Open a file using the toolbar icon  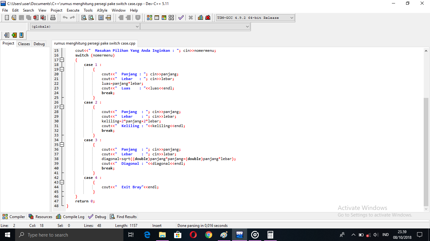tap(14, 18)
